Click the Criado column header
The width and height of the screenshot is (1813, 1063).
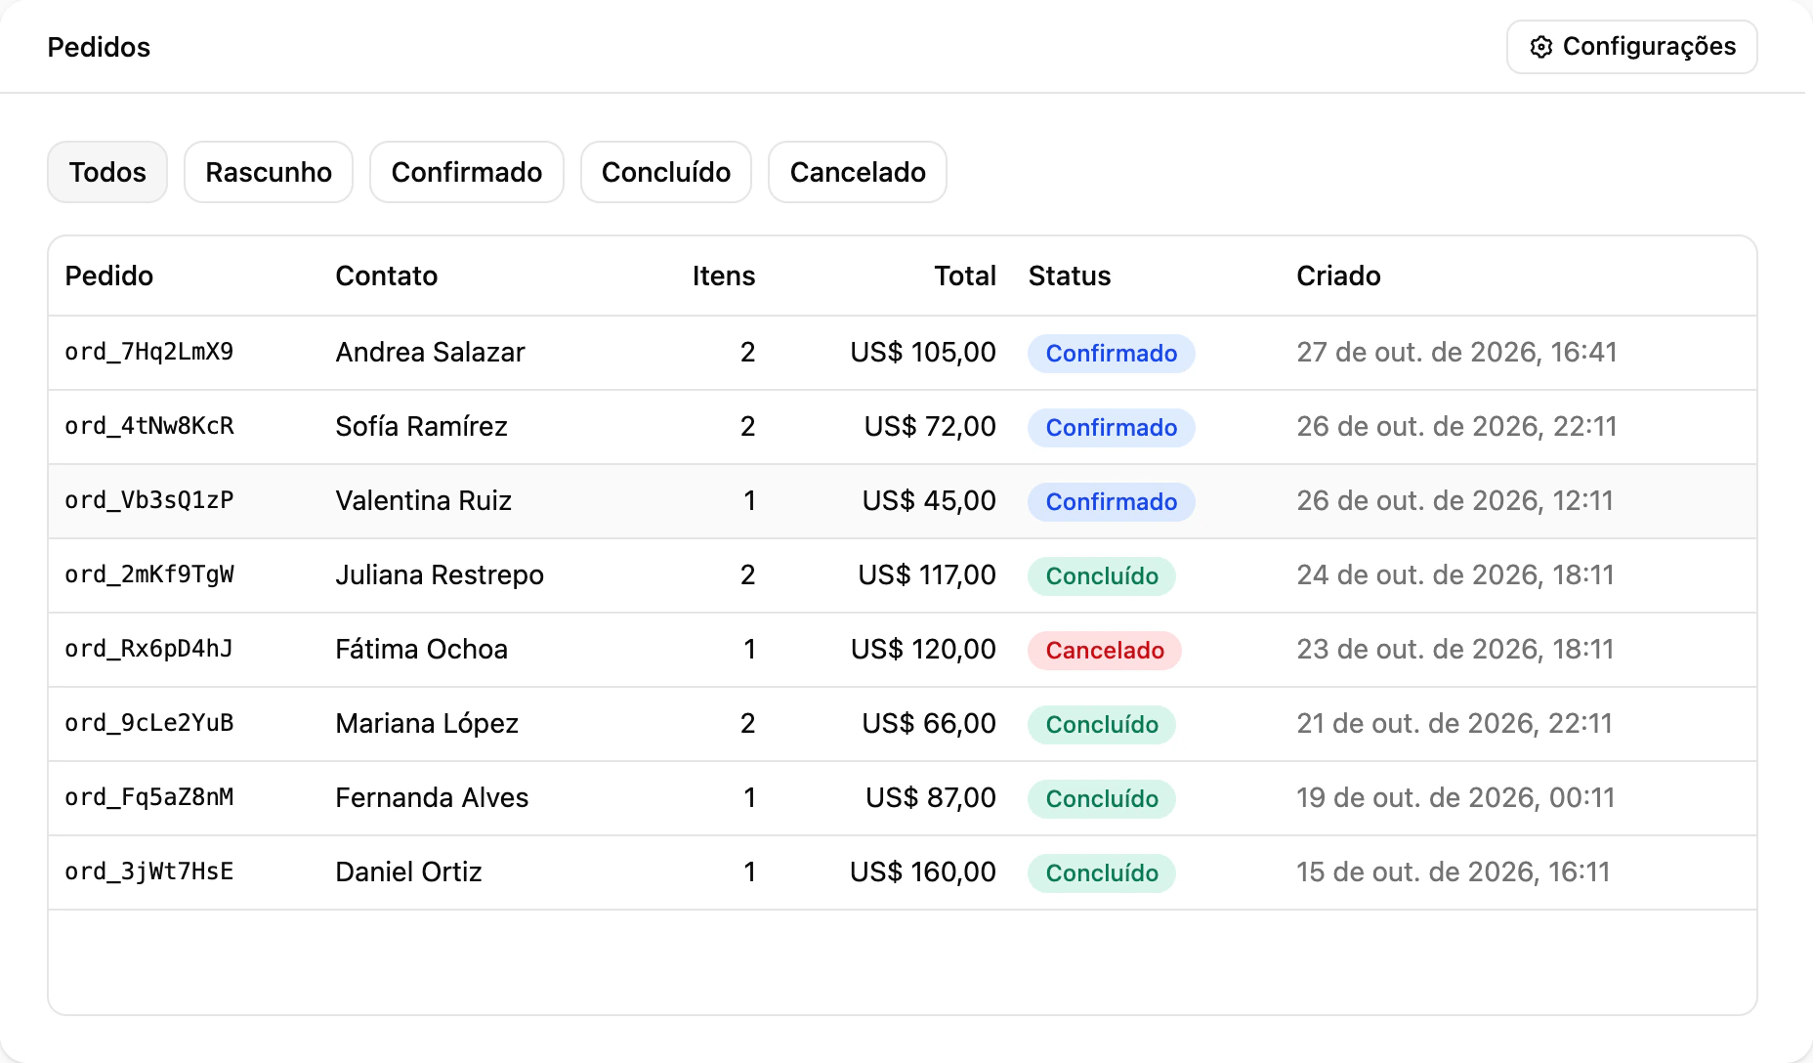[1338, 276]
